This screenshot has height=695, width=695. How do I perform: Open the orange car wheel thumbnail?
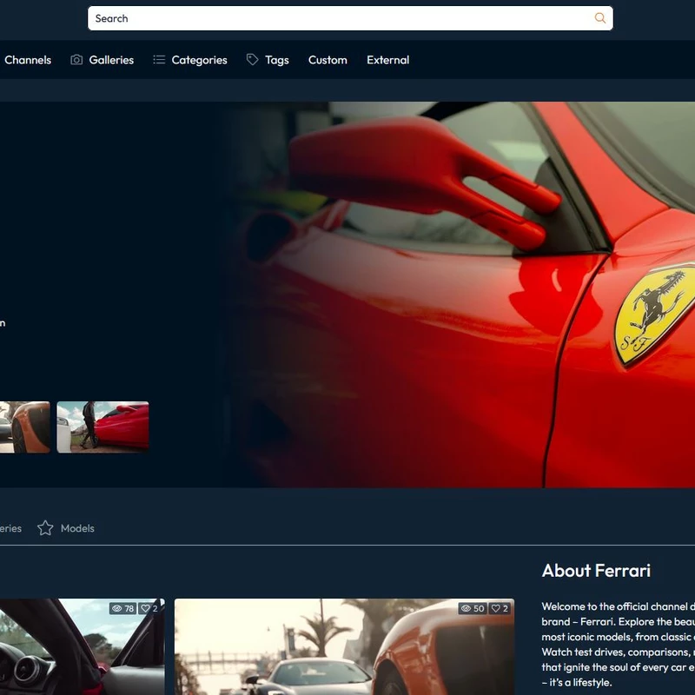coord(24,427)
